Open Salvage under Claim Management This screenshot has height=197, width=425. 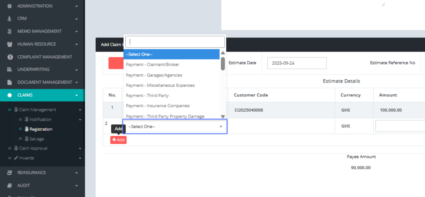click(37, 139)
